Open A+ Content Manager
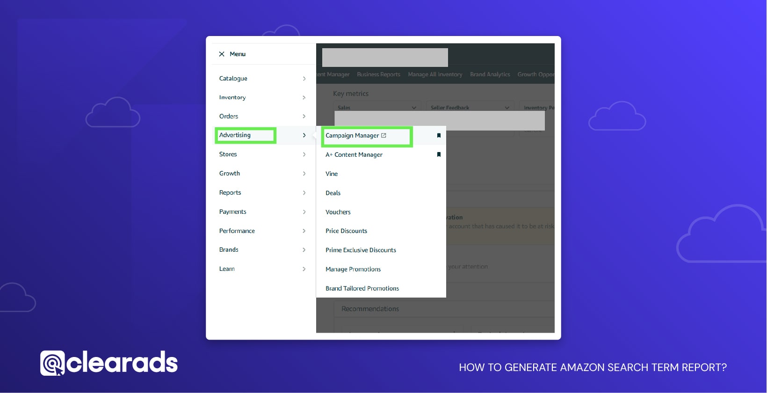The image size is (767, 393). click(354, 155)
